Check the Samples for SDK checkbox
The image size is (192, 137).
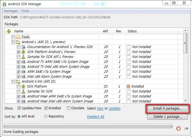[x=19, y=92]
